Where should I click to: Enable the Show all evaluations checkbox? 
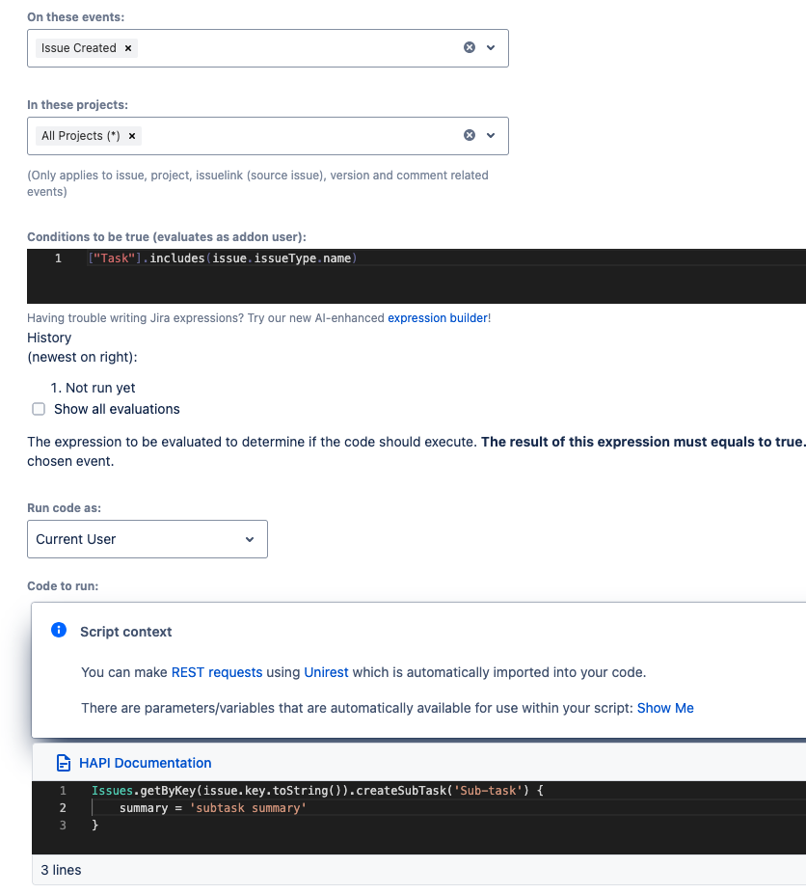tap(38, 408)
